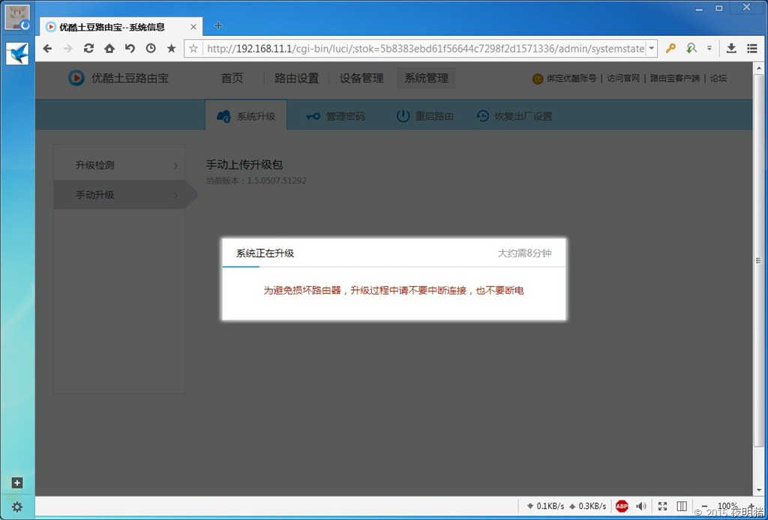Click the ABP ad blocker icon
Screen dimensions: 768x520
[622, 507]
